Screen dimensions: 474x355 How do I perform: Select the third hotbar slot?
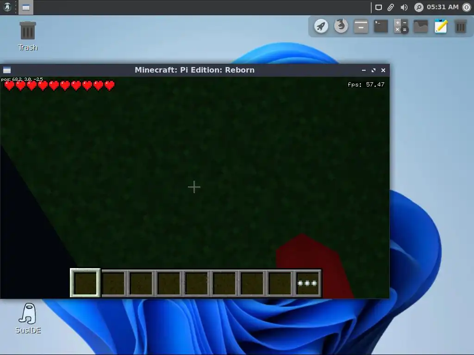tap(141, 283)
